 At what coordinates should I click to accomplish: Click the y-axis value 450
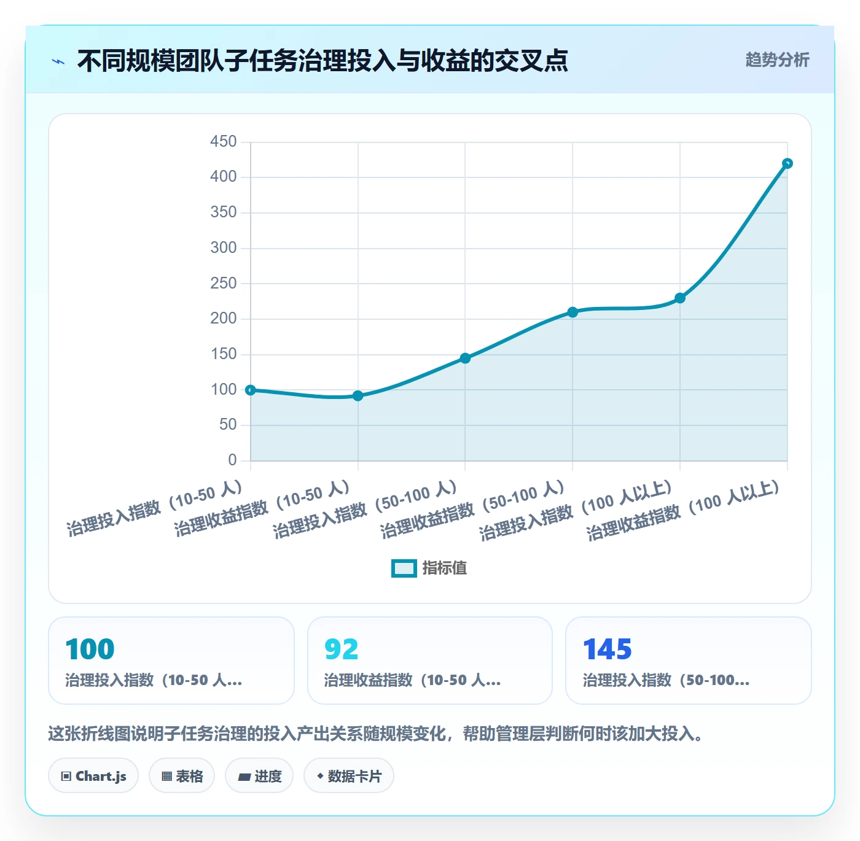(224, 142)
